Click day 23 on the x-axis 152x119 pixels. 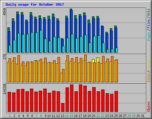coord(107,116)
